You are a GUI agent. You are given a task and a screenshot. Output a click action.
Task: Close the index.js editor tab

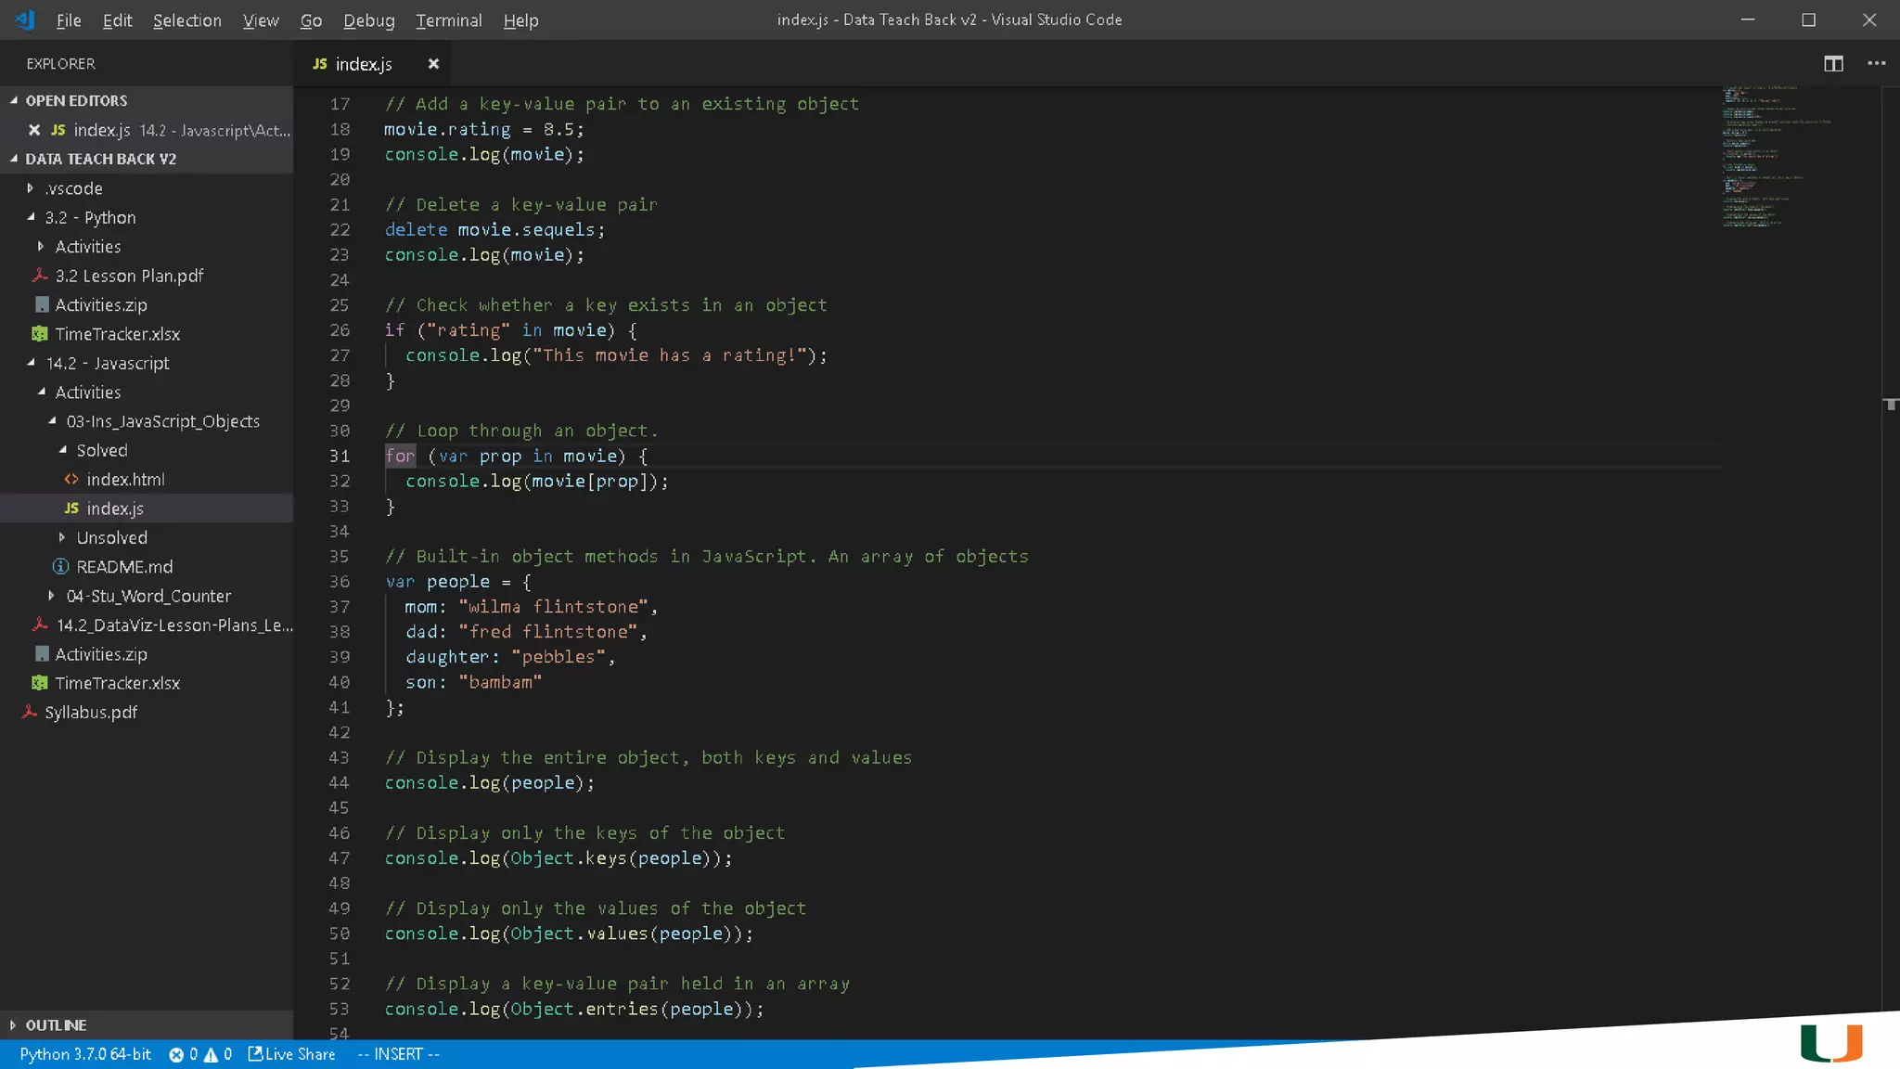click(x=433, y=63)
